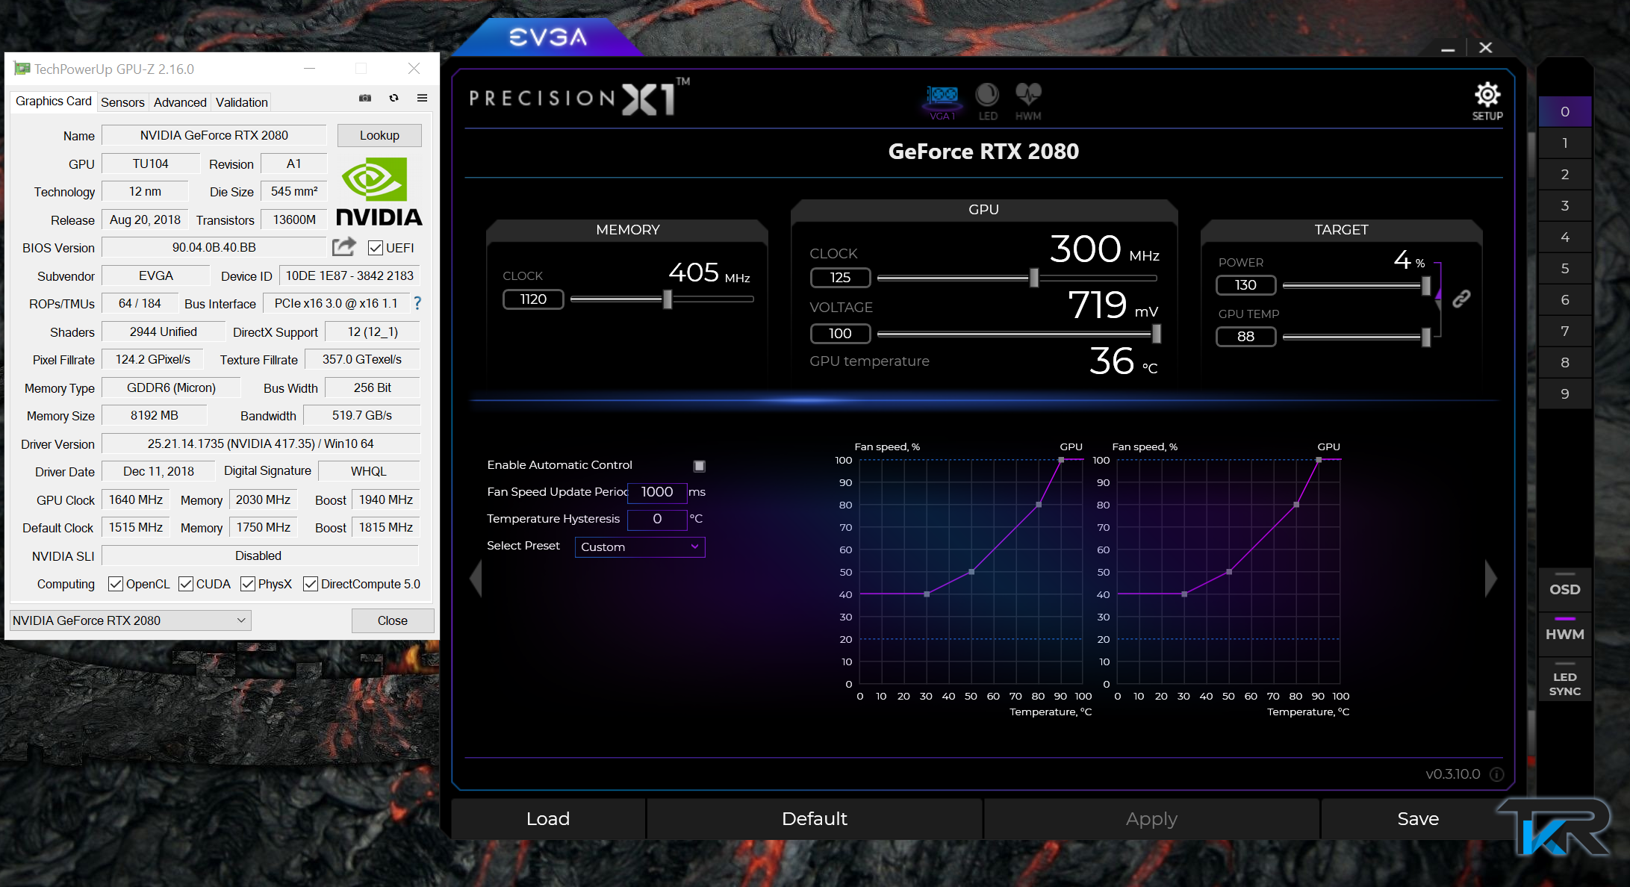The image size is (1630, 887).
Task: Click the power target field 130
Action: [x=1245, y=285]
